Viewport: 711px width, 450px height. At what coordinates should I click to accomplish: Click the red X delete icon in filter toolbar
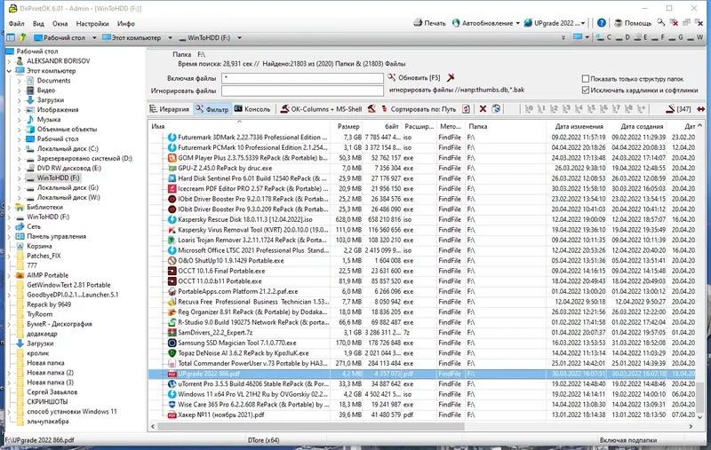(483, 108)
